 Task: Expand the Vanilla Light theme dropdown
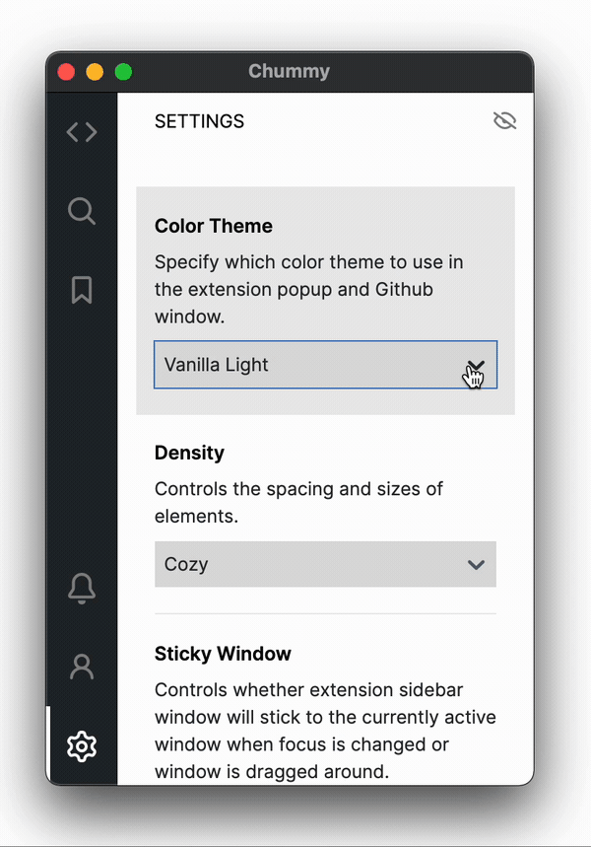(x=325, y=365)
